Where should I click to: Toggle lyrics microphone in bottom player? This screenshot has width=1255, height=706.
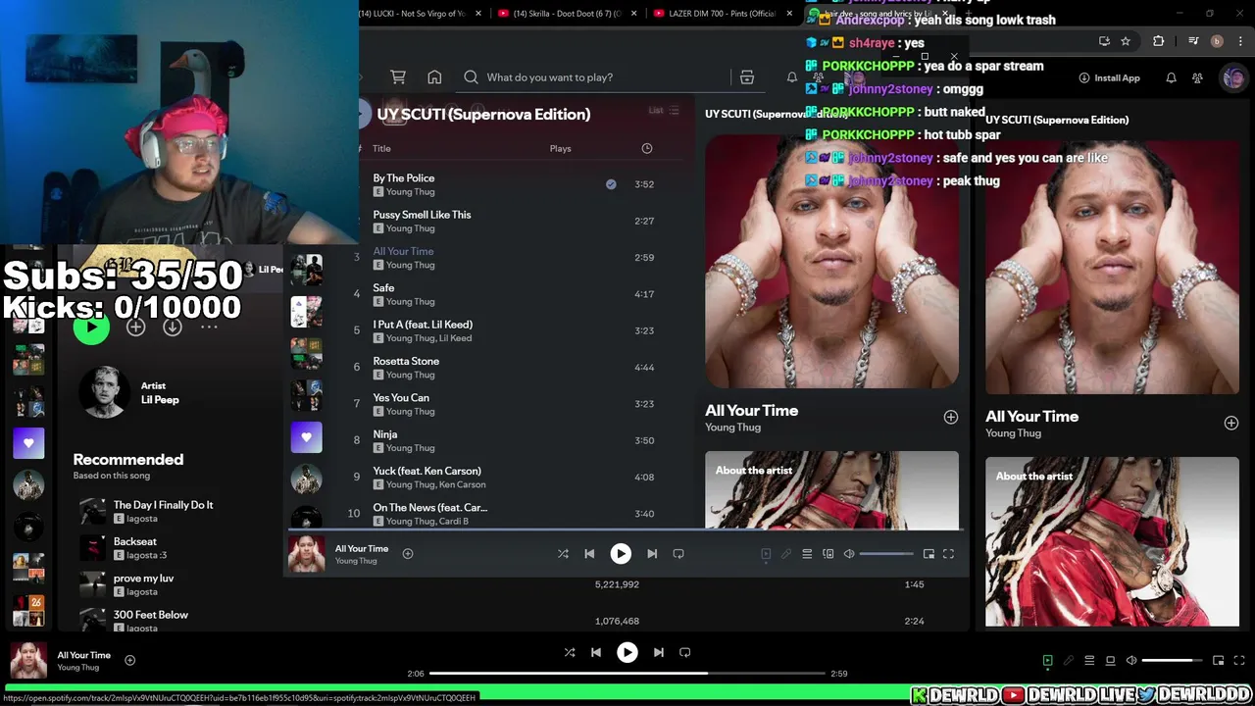1069,661
